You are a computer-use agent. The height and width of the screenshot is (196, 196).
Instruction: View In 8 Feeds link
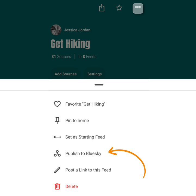coord(87,57)
